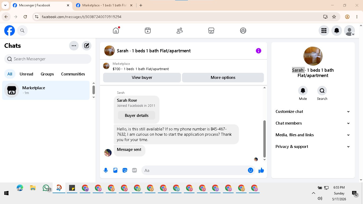
Task: Open the Reels video icon
Action: [x=148, y=31]
